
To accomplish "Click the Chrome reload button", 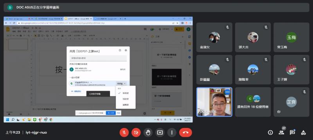I will tap(14, 23).
